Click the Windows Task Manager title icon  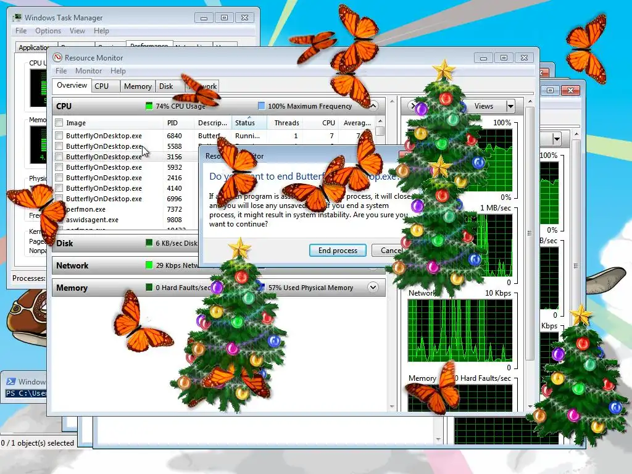(x=17, y=17)
